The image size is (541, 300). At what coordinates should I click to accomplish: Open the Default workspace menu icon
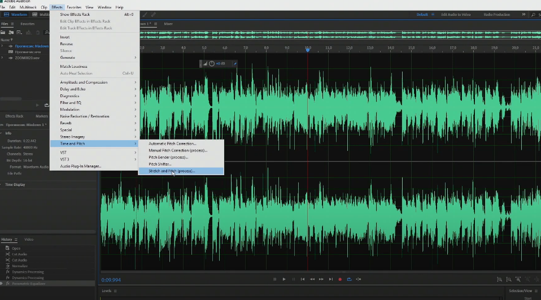[433, 15]
